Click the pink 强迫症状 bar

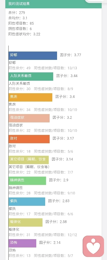click(x=29, y=118)
